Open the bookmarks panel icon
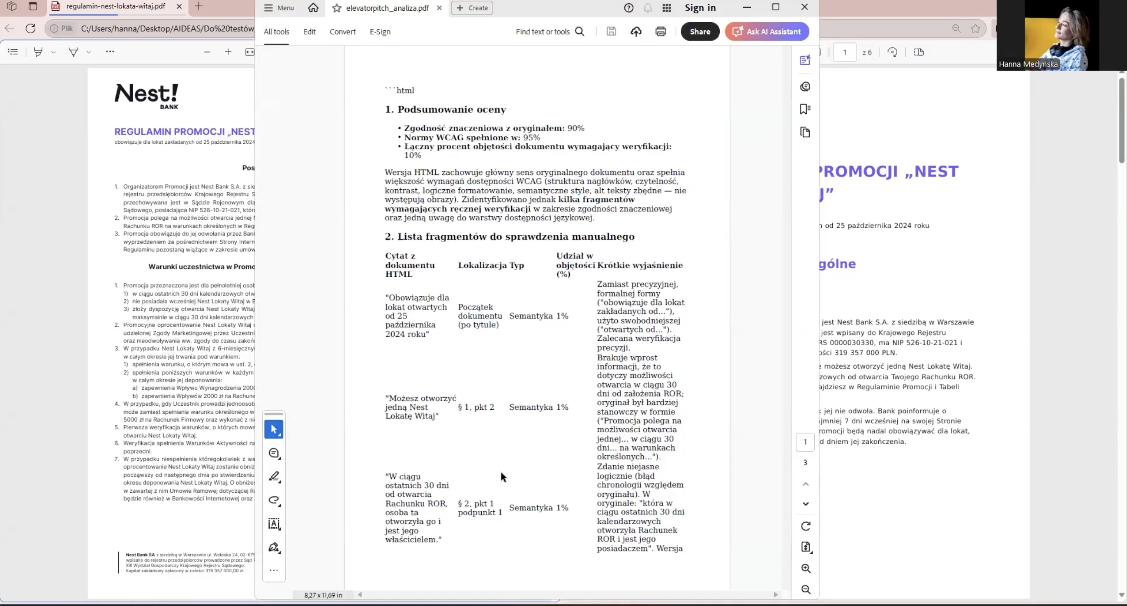 [x=805, y=109]
